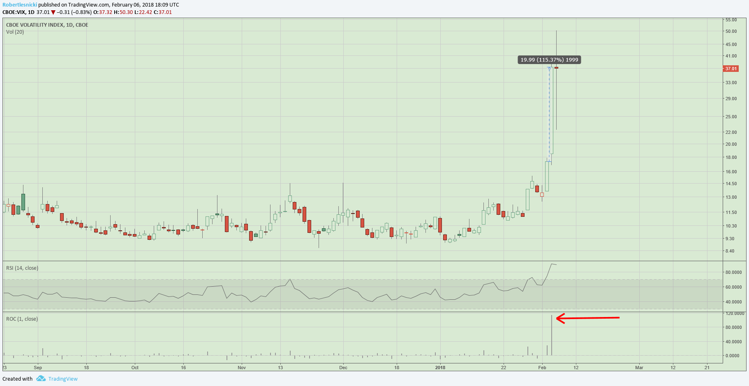Click the Dec date axis label
The image size is (749, 386).
click(x=343, y=368)
